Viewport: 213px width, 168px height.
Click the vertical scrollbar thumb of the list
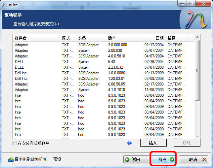197,70
